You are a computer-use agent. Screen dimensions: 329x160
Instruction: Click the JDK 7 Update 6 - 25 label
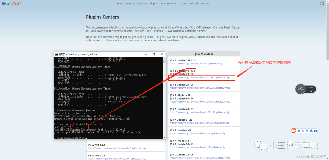click(x=181, y=120)
